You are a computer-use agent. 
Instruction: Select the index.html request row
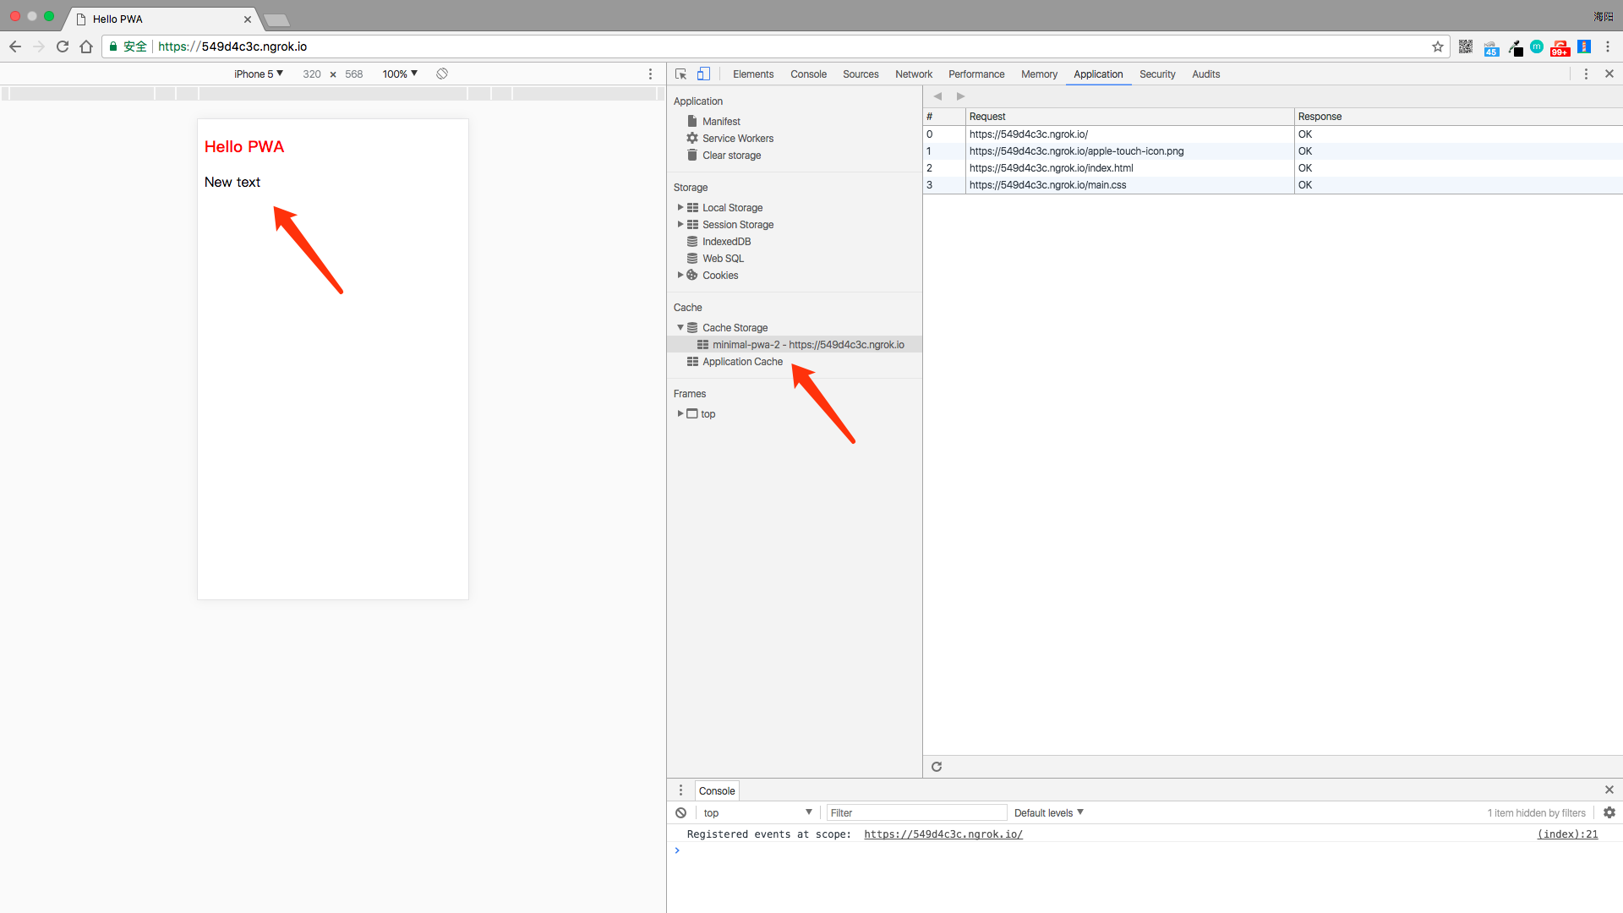click(x=1273, y=168)
